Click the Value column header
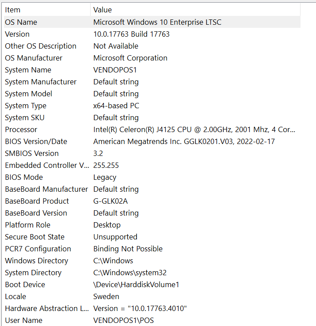316x326 pixels. pyautogui.click(x=103, y=10)
